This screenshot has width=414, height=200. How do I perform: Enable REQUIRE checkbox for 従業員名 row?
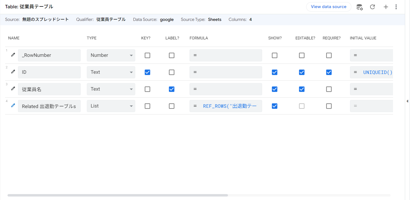[x=329, y=89]
